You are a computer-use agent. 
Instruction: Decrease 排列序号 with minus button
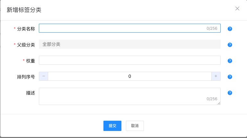point(44,76)
